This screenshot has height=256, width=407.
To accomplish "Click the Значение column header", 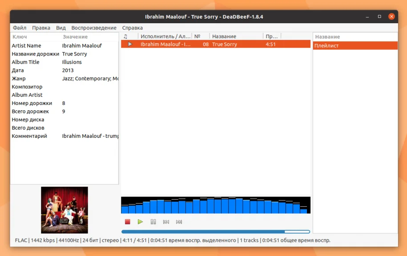I will click(75, 37).
